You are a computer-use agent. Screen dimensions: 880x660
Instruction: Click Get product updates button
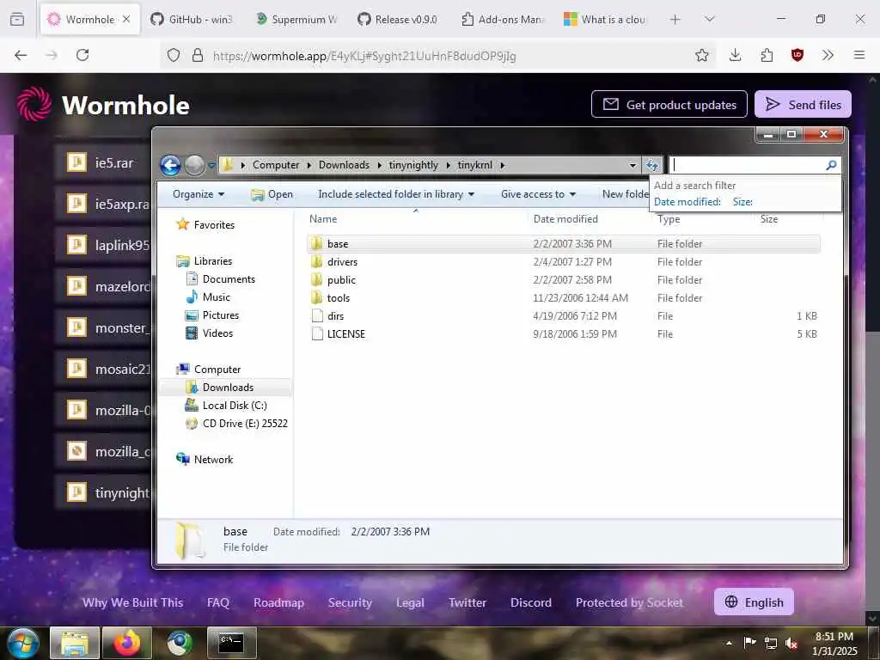point(669,104)
